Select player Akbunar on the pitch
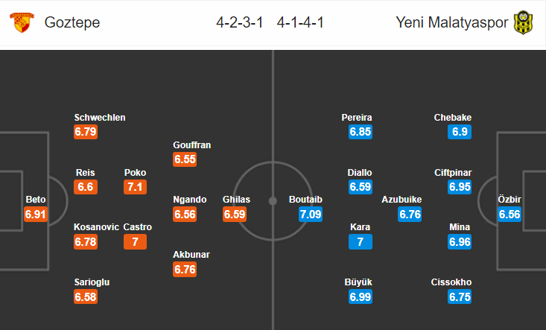The width and height of the screenshot is (546, 330). [x=191, y=255]
